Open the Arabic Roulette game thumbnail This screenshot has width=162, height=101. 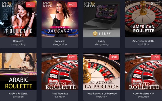pos(18,71)
